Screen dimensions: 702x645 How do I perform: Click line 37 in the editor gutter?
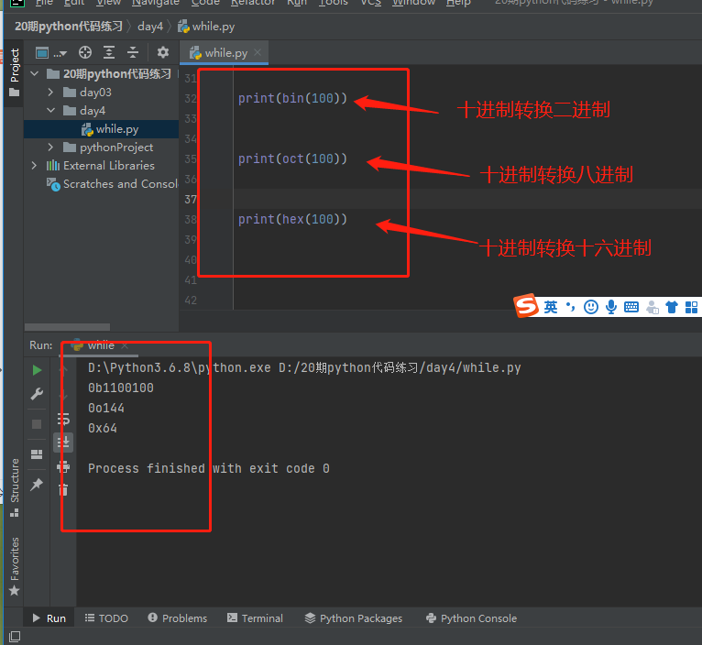pyautogui.click(x=191, y=199)
